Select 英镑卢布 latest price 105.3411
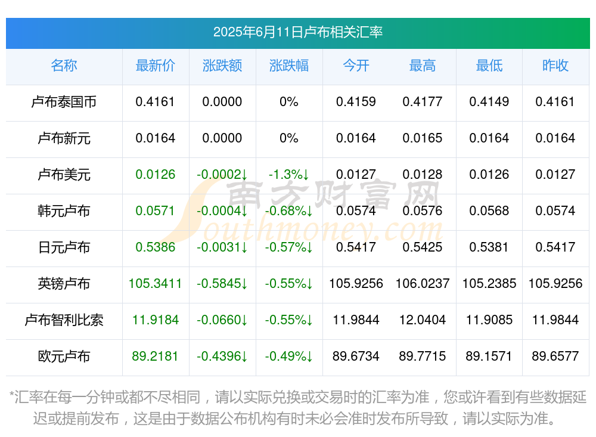 (x=155, y=283)
